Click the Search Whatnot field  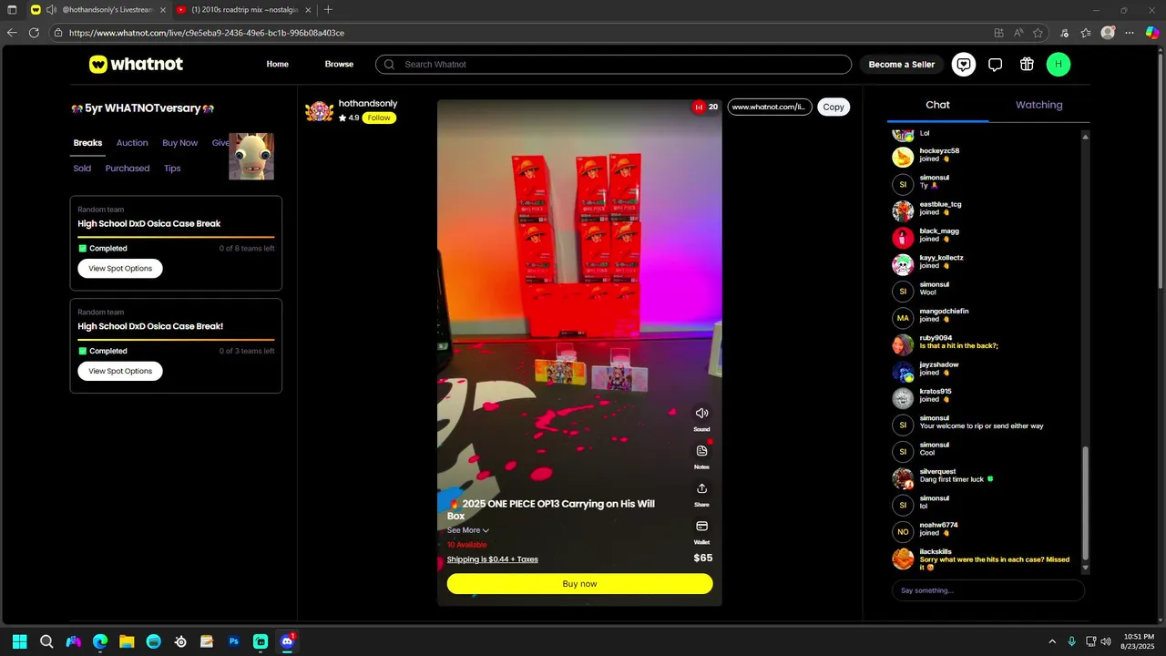613,65
